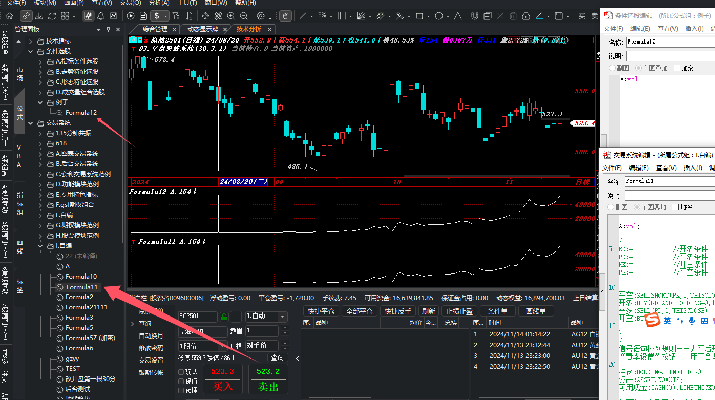This screenshot has height=400, width=715.
Task: Toggle the link chain toolbar icon
Action: click(26, 16)
